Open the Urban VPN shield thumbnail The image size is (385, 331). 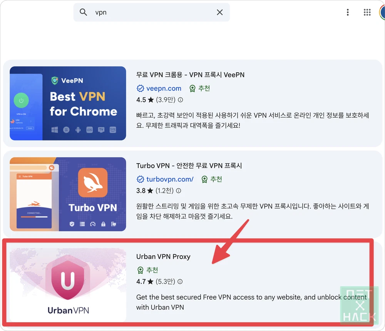click(x=68, y=285)
